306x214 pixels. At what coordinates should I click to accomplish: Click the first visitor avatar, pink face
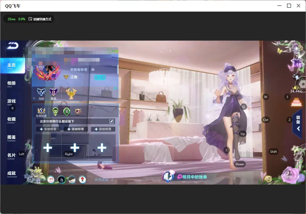51,180
